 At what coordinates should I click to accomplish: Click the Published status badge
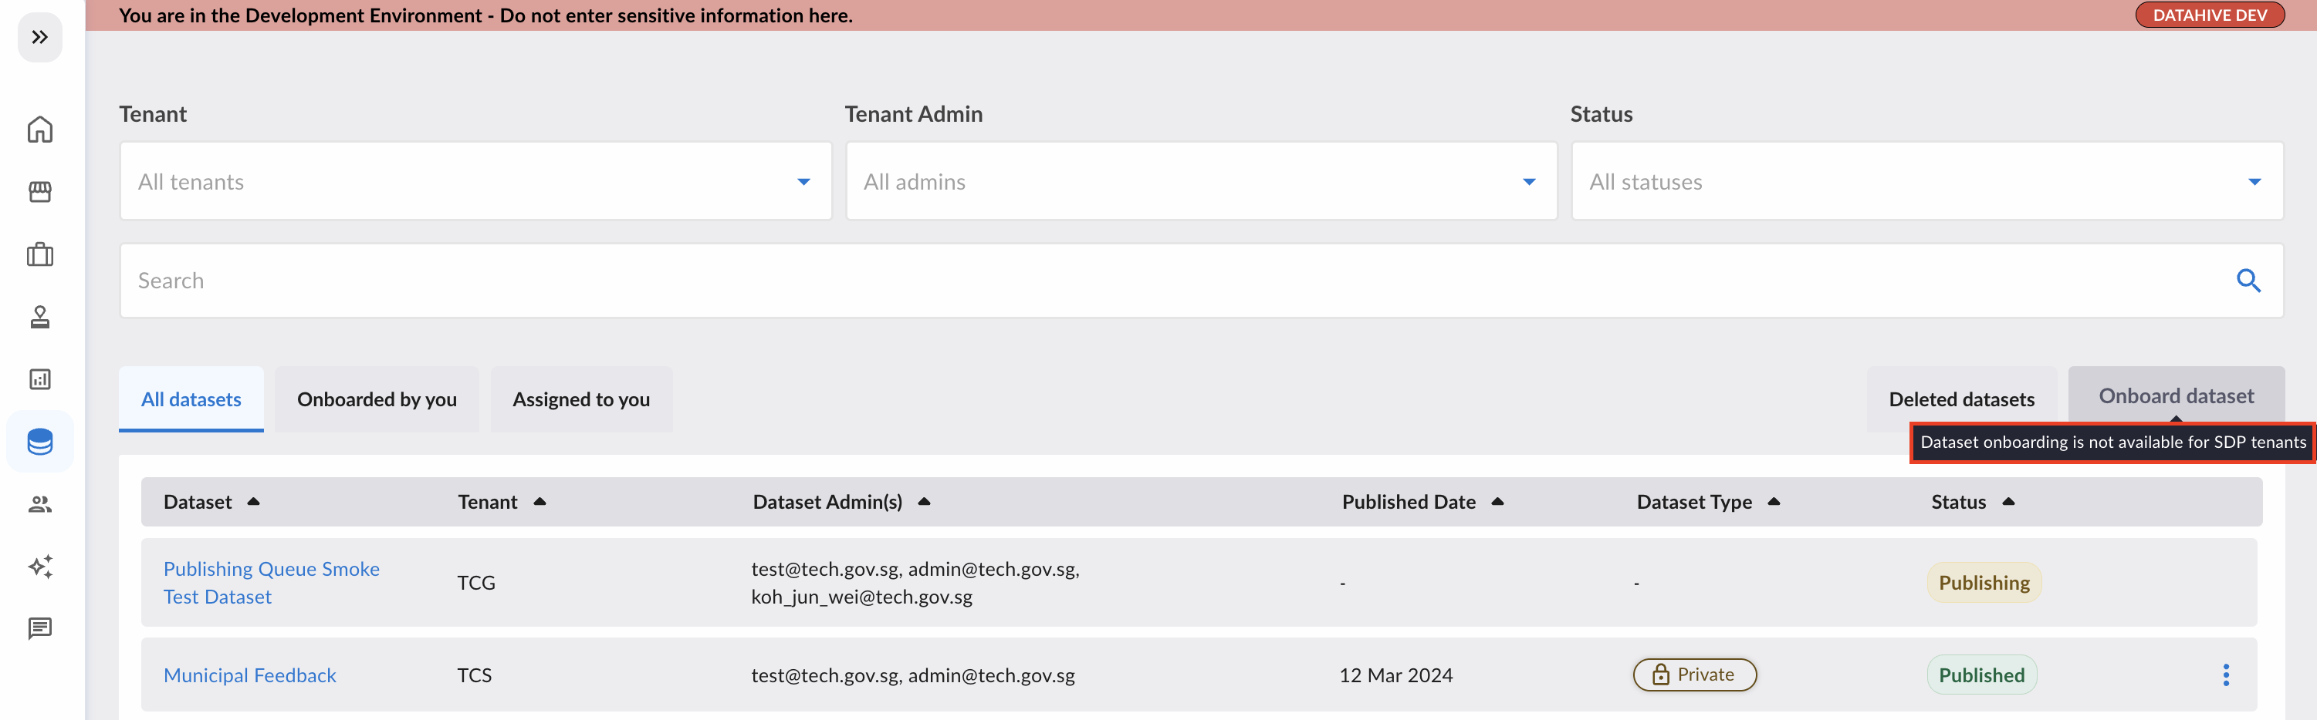point(1981,675)
